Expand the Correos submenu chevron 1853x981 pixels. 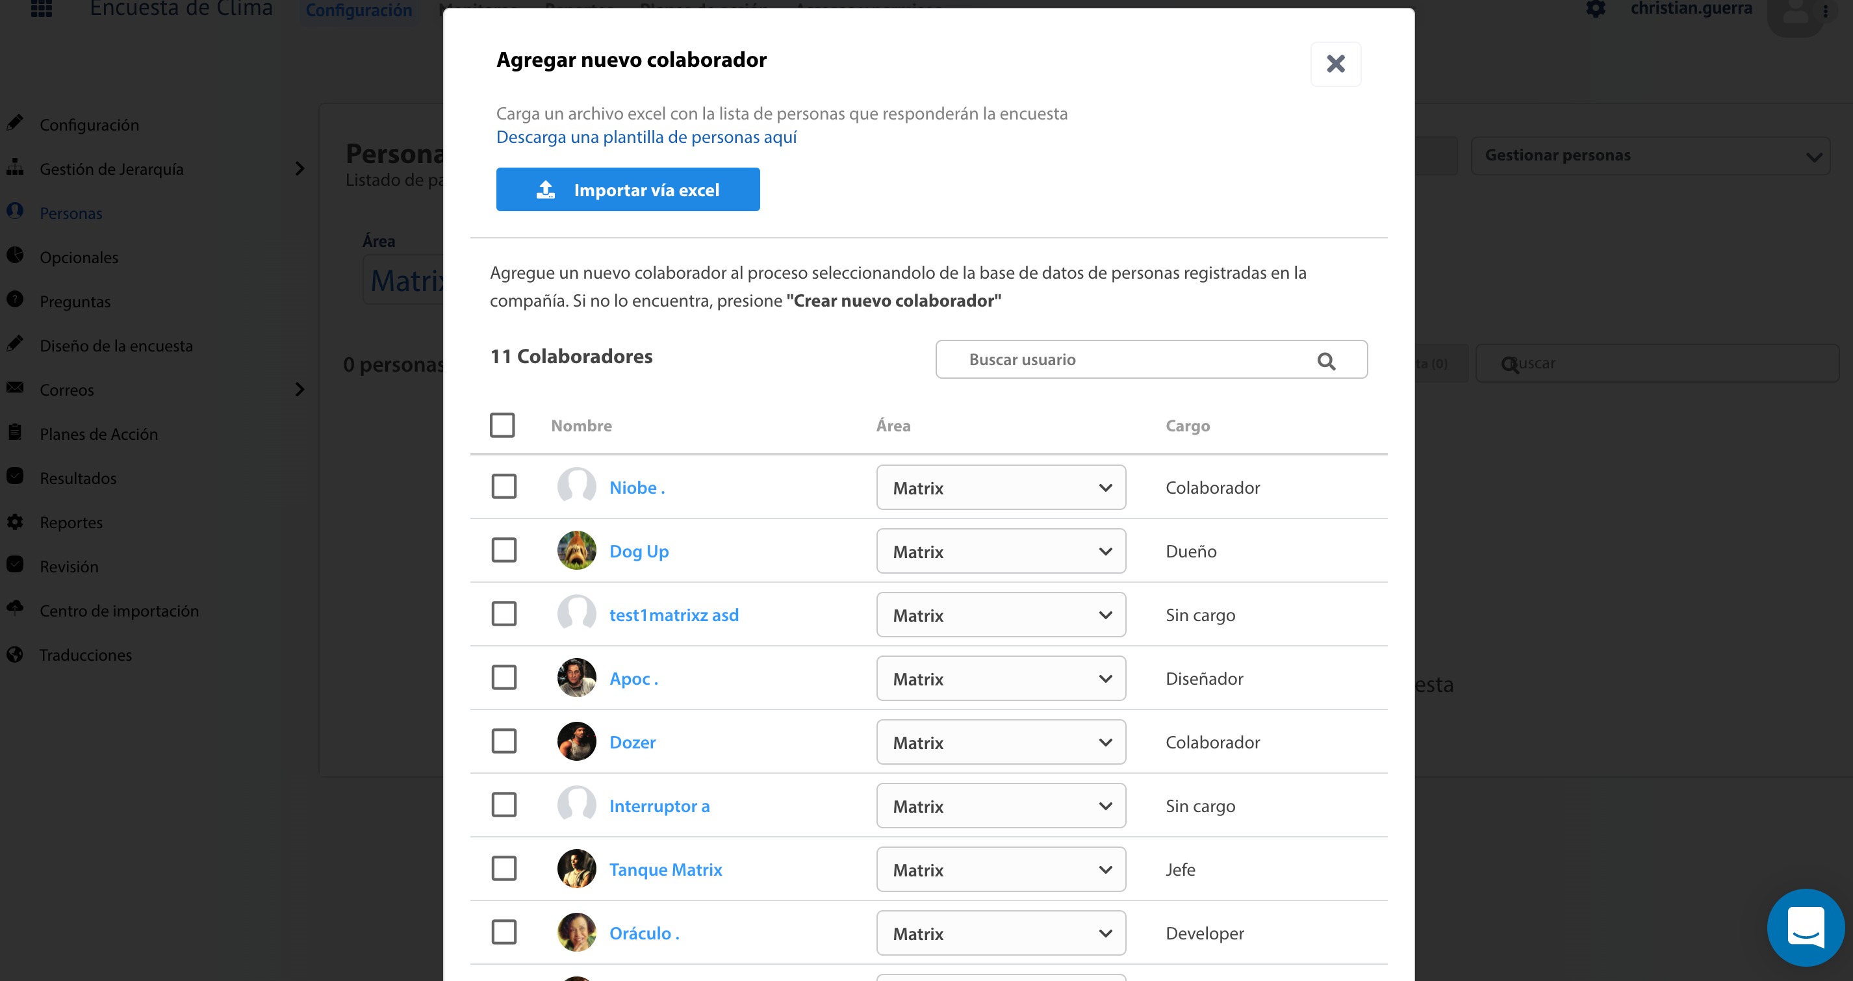pos(300,389)
